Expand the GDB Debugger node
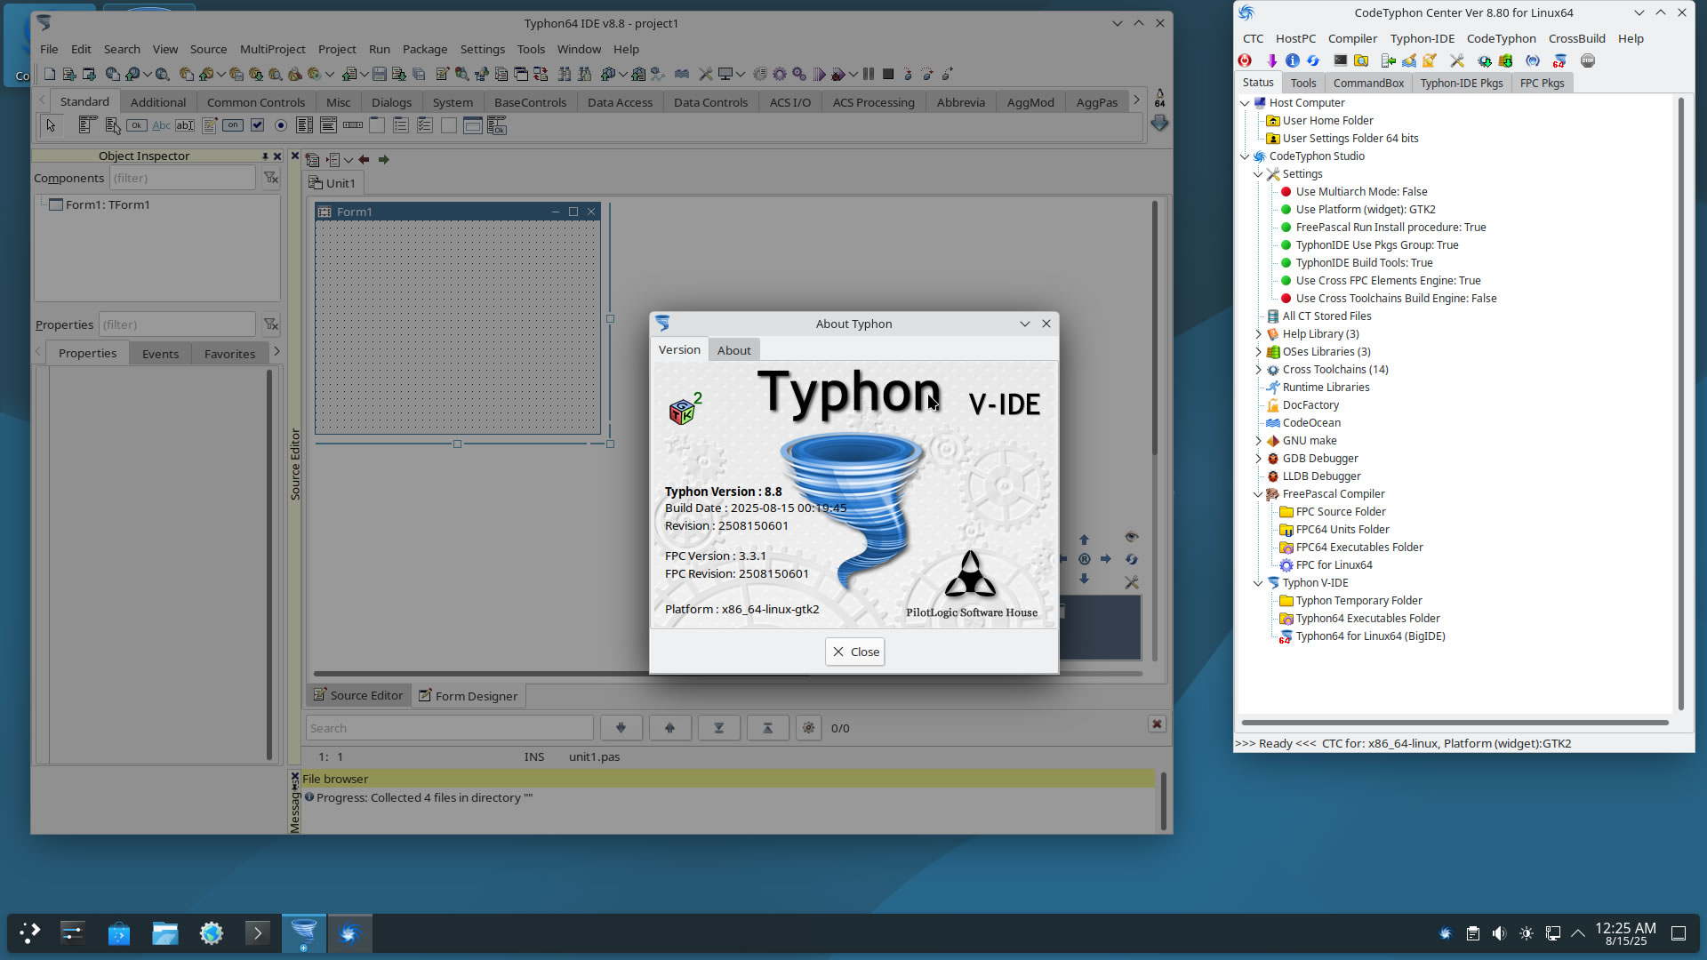 (x=1258, y=459)
